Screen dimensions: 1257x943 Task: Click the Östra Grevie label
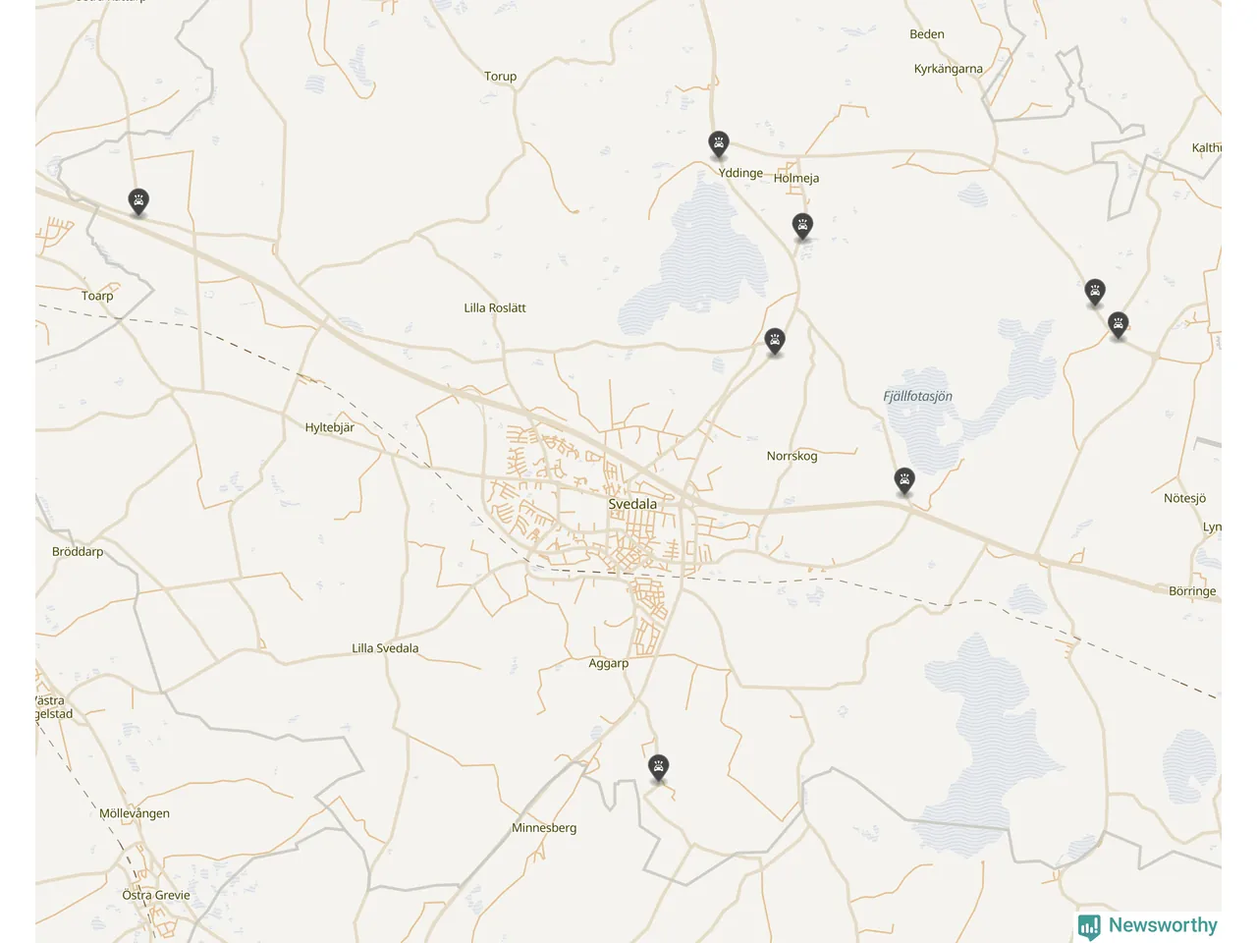click(156, 895)
